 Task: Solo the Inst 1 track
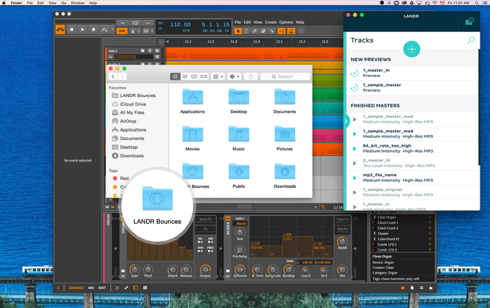[x=150, y=51]
